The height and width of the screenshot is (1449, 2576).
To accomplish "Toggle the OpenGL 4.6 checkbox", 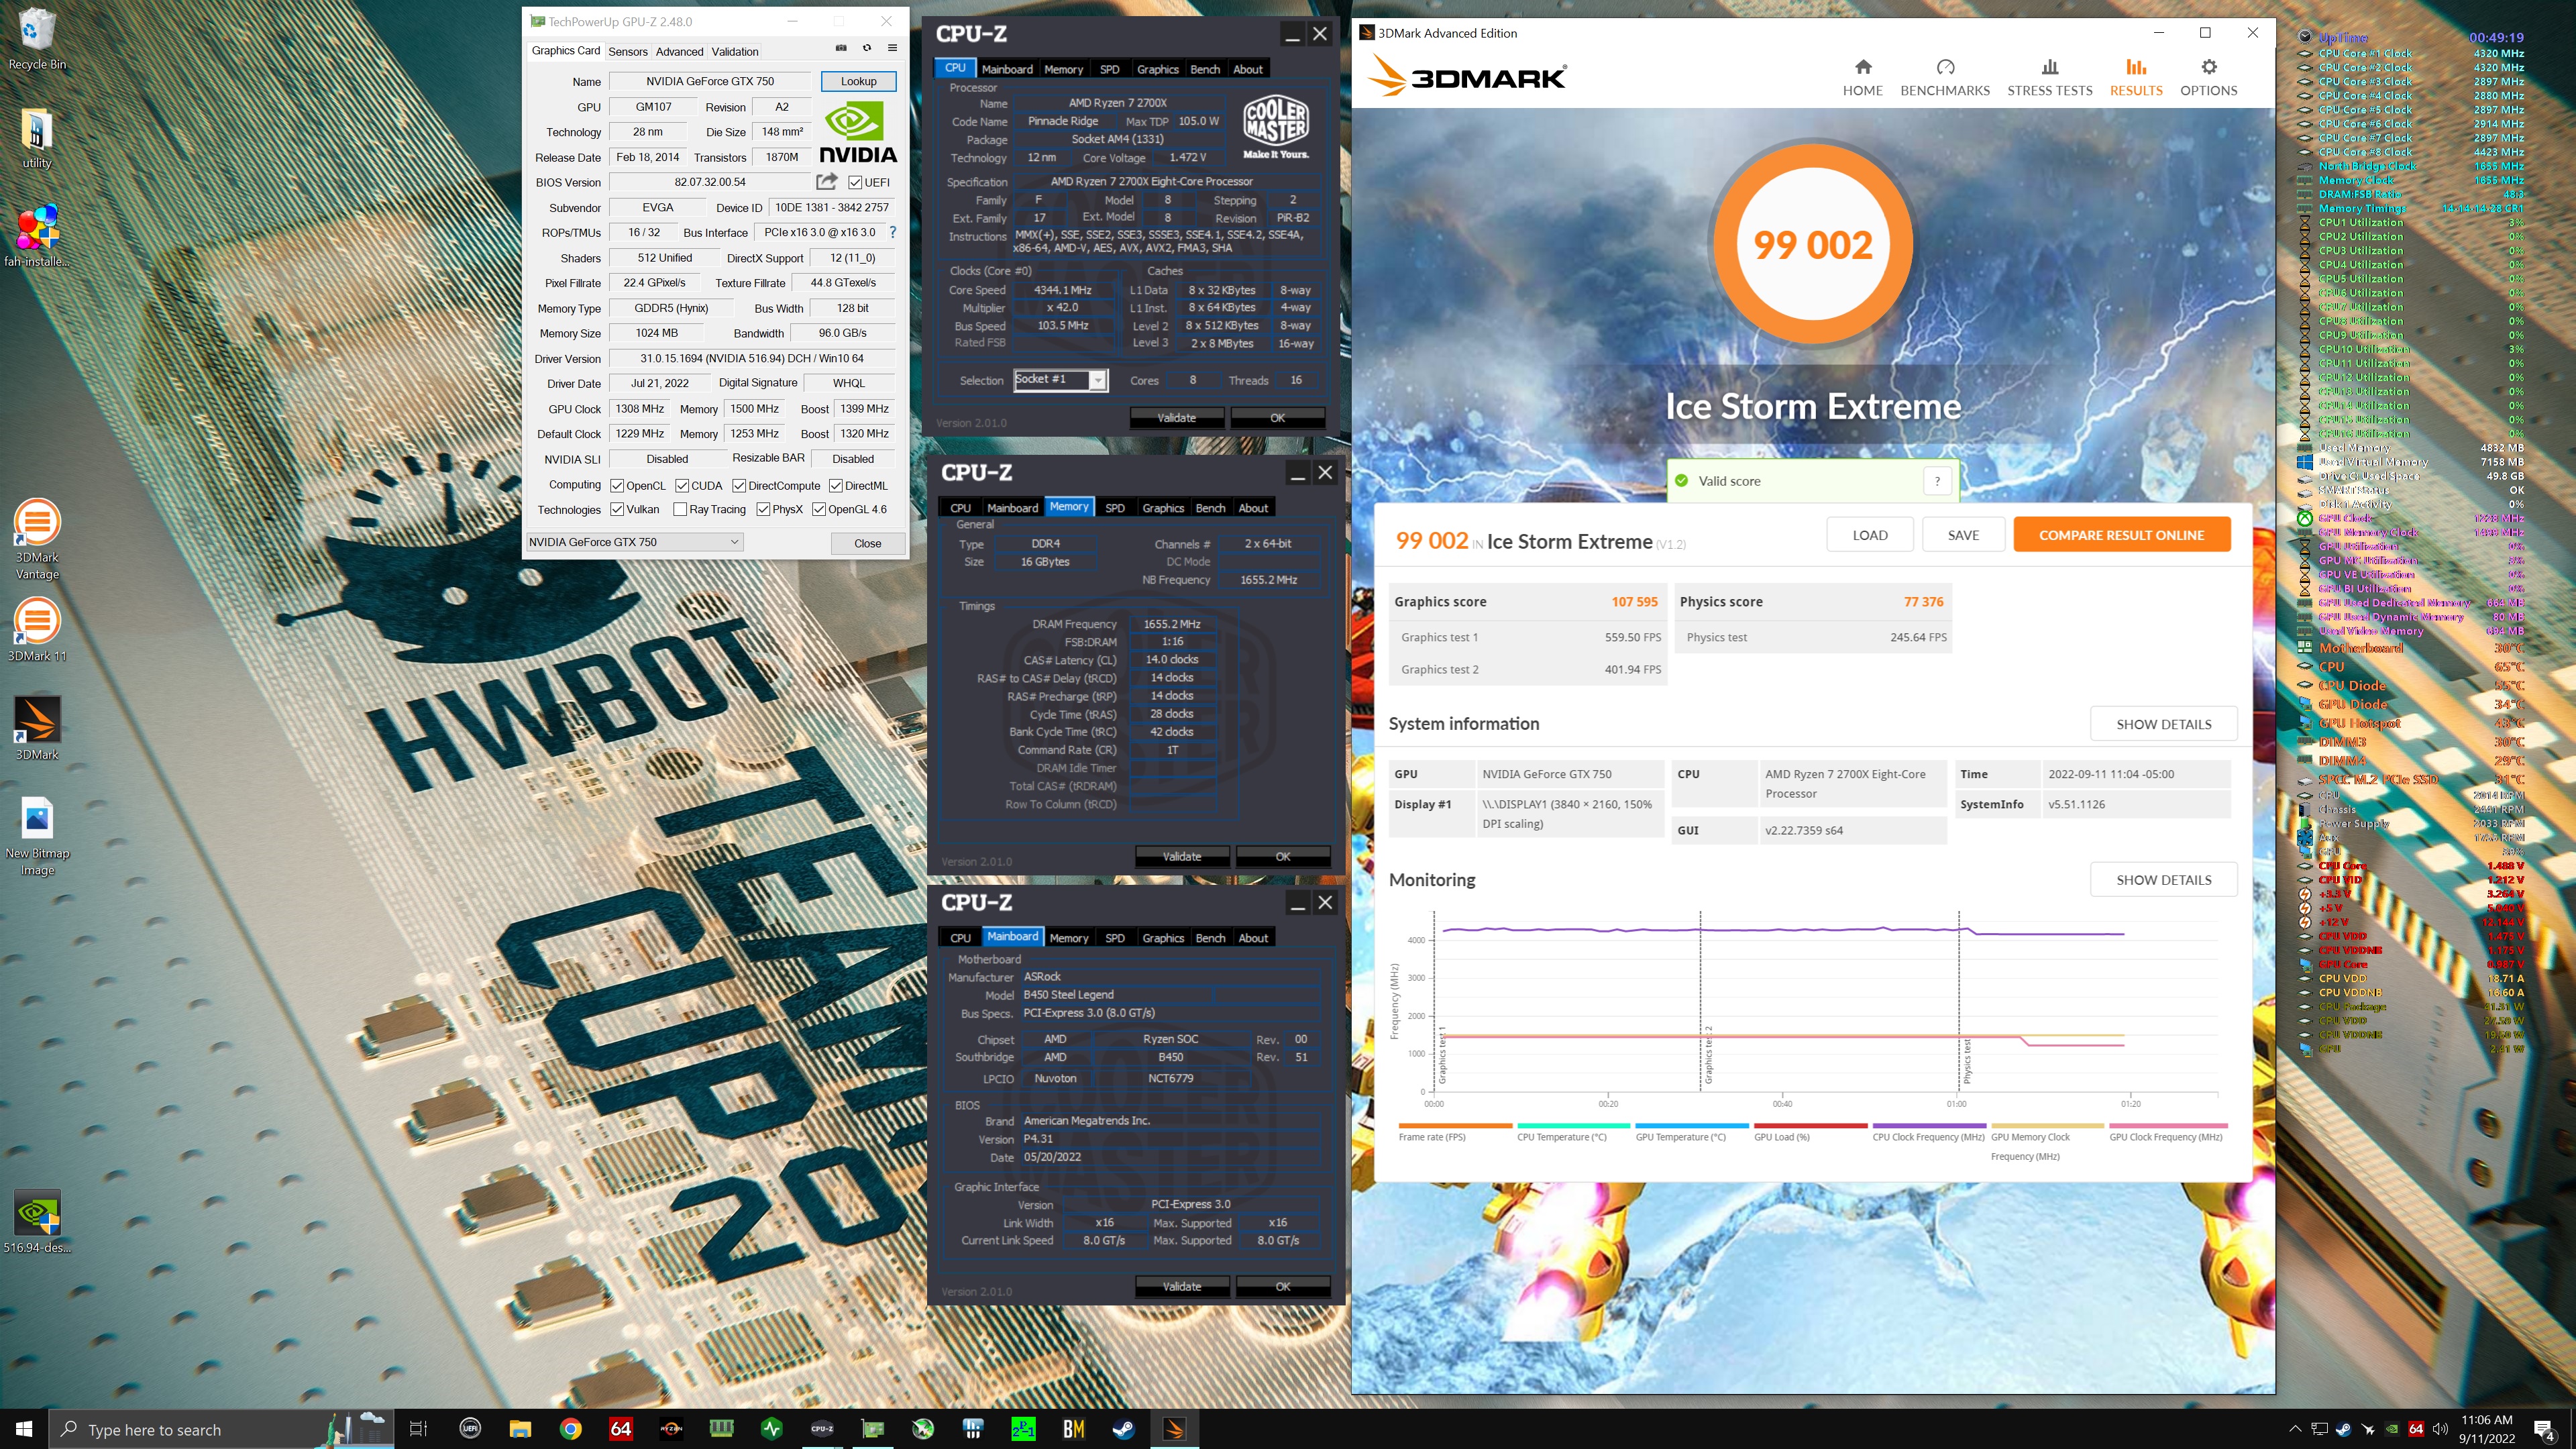I will tap(819, 509).
